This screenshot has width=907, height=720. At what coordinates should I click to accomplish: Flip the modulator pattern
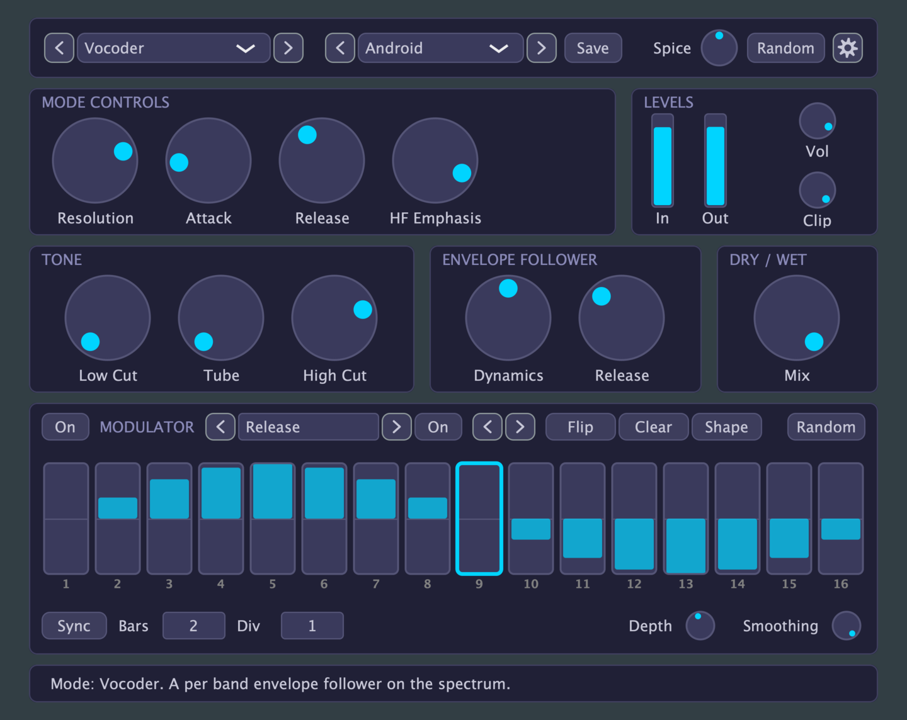[x=581, y=427]
